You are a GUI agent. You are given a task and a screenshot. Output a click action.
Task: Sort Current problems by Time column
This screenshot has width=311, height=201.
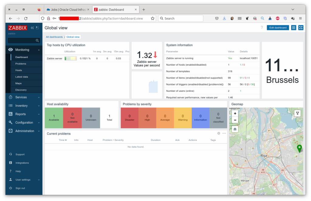point(63,140)
